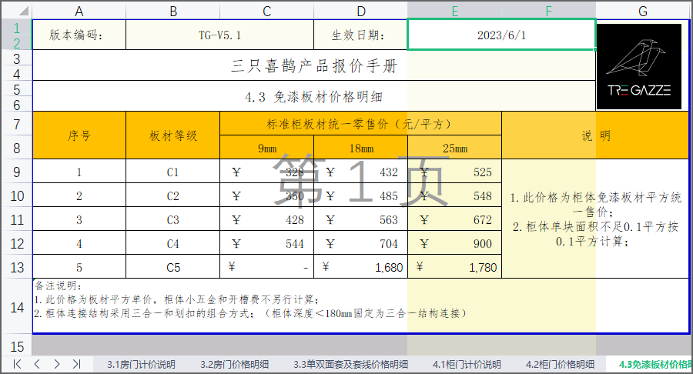
Task: Click the 标准柜板材统一零售价 header cell
Action: 360,124
